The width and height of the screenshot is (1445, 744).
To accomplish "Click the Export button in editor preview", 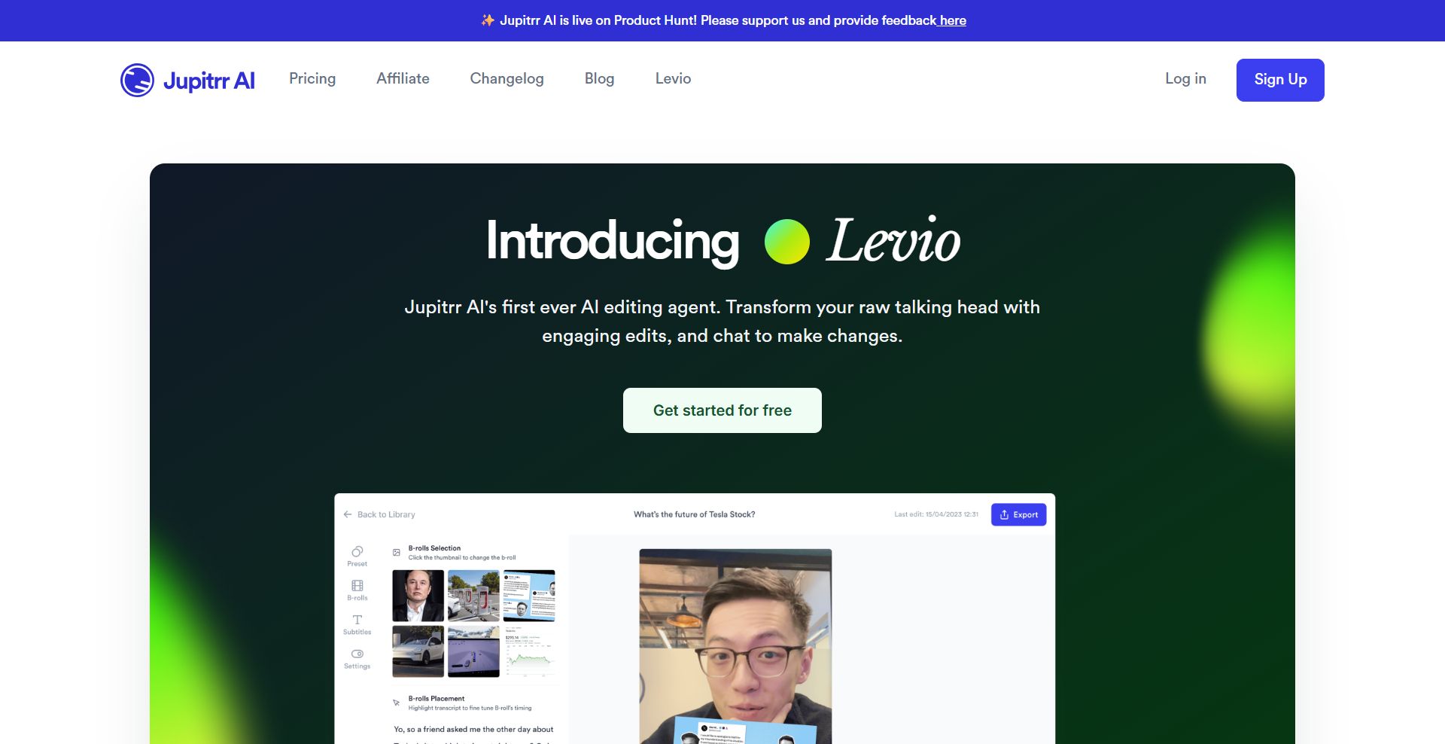I will 1018,514.
